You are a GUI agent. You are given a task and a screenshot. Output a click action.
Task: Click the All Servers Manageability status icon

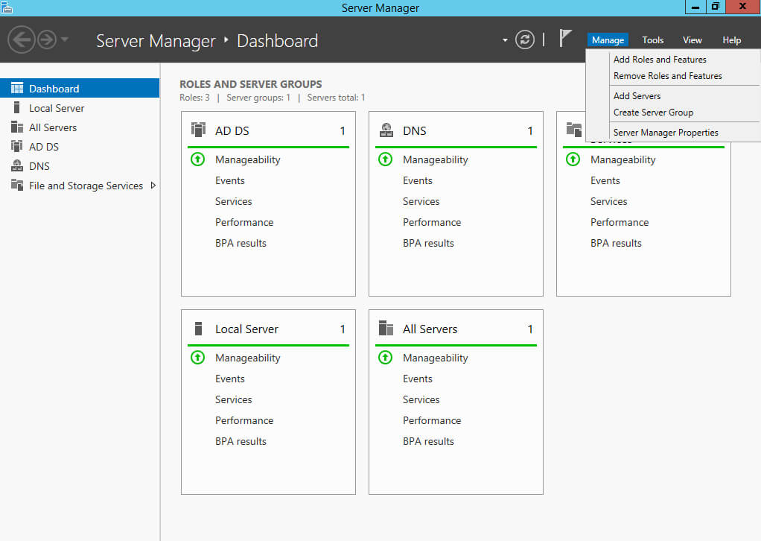[x=386, y=358]
